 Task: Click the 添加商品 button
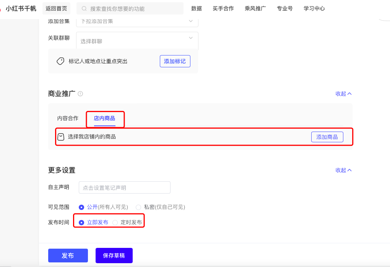327,137
